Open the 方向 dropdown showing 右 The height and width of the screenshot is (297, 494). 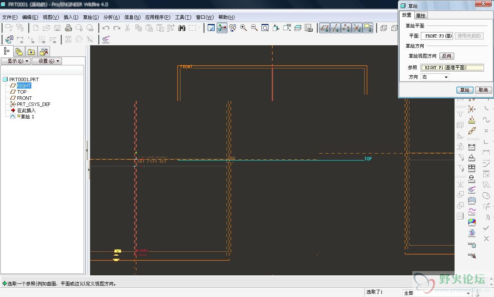pyautogui.click(x=435, y=77)
